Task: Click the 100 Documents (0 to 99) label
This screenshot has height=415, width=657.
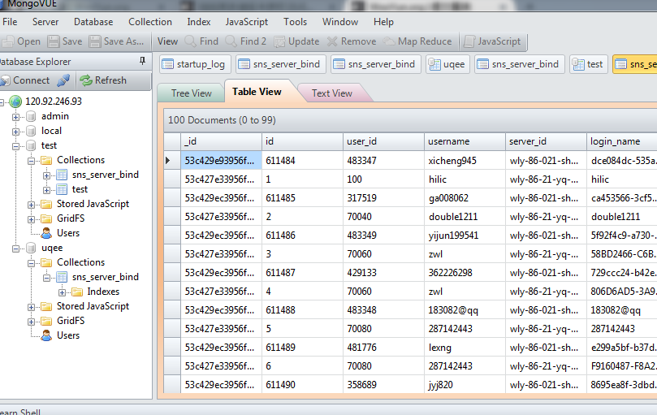Action: (x=222, y=120)
